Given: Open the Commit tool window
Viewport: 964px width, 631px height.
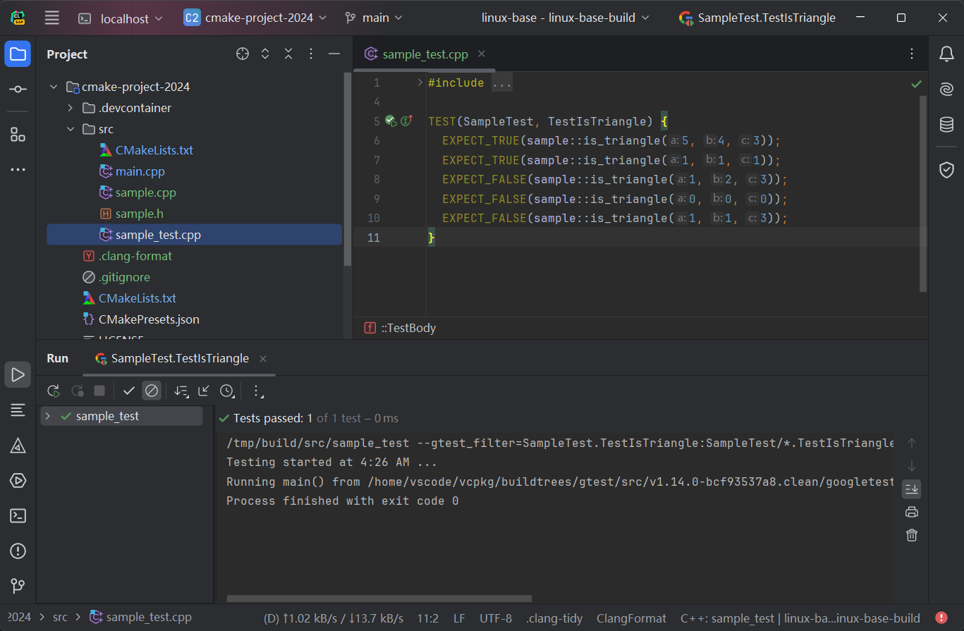Looking at the screenshot, I should point(18,90).
